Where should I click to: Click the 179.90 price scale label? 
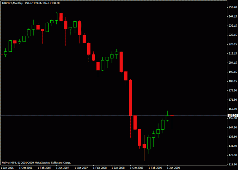[x=233, y=90]
